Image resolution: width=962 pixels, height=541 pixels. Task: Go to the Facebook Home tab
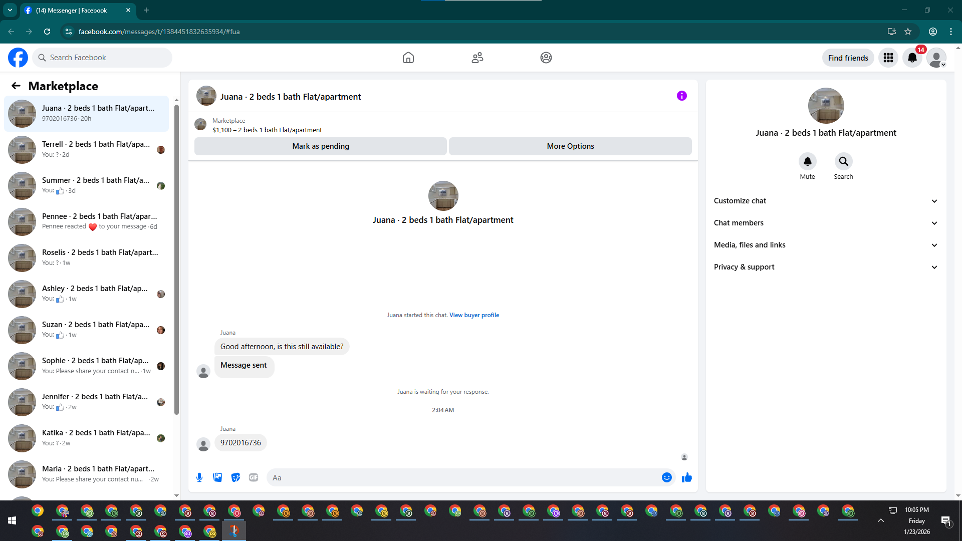click(x=408, y=58)
